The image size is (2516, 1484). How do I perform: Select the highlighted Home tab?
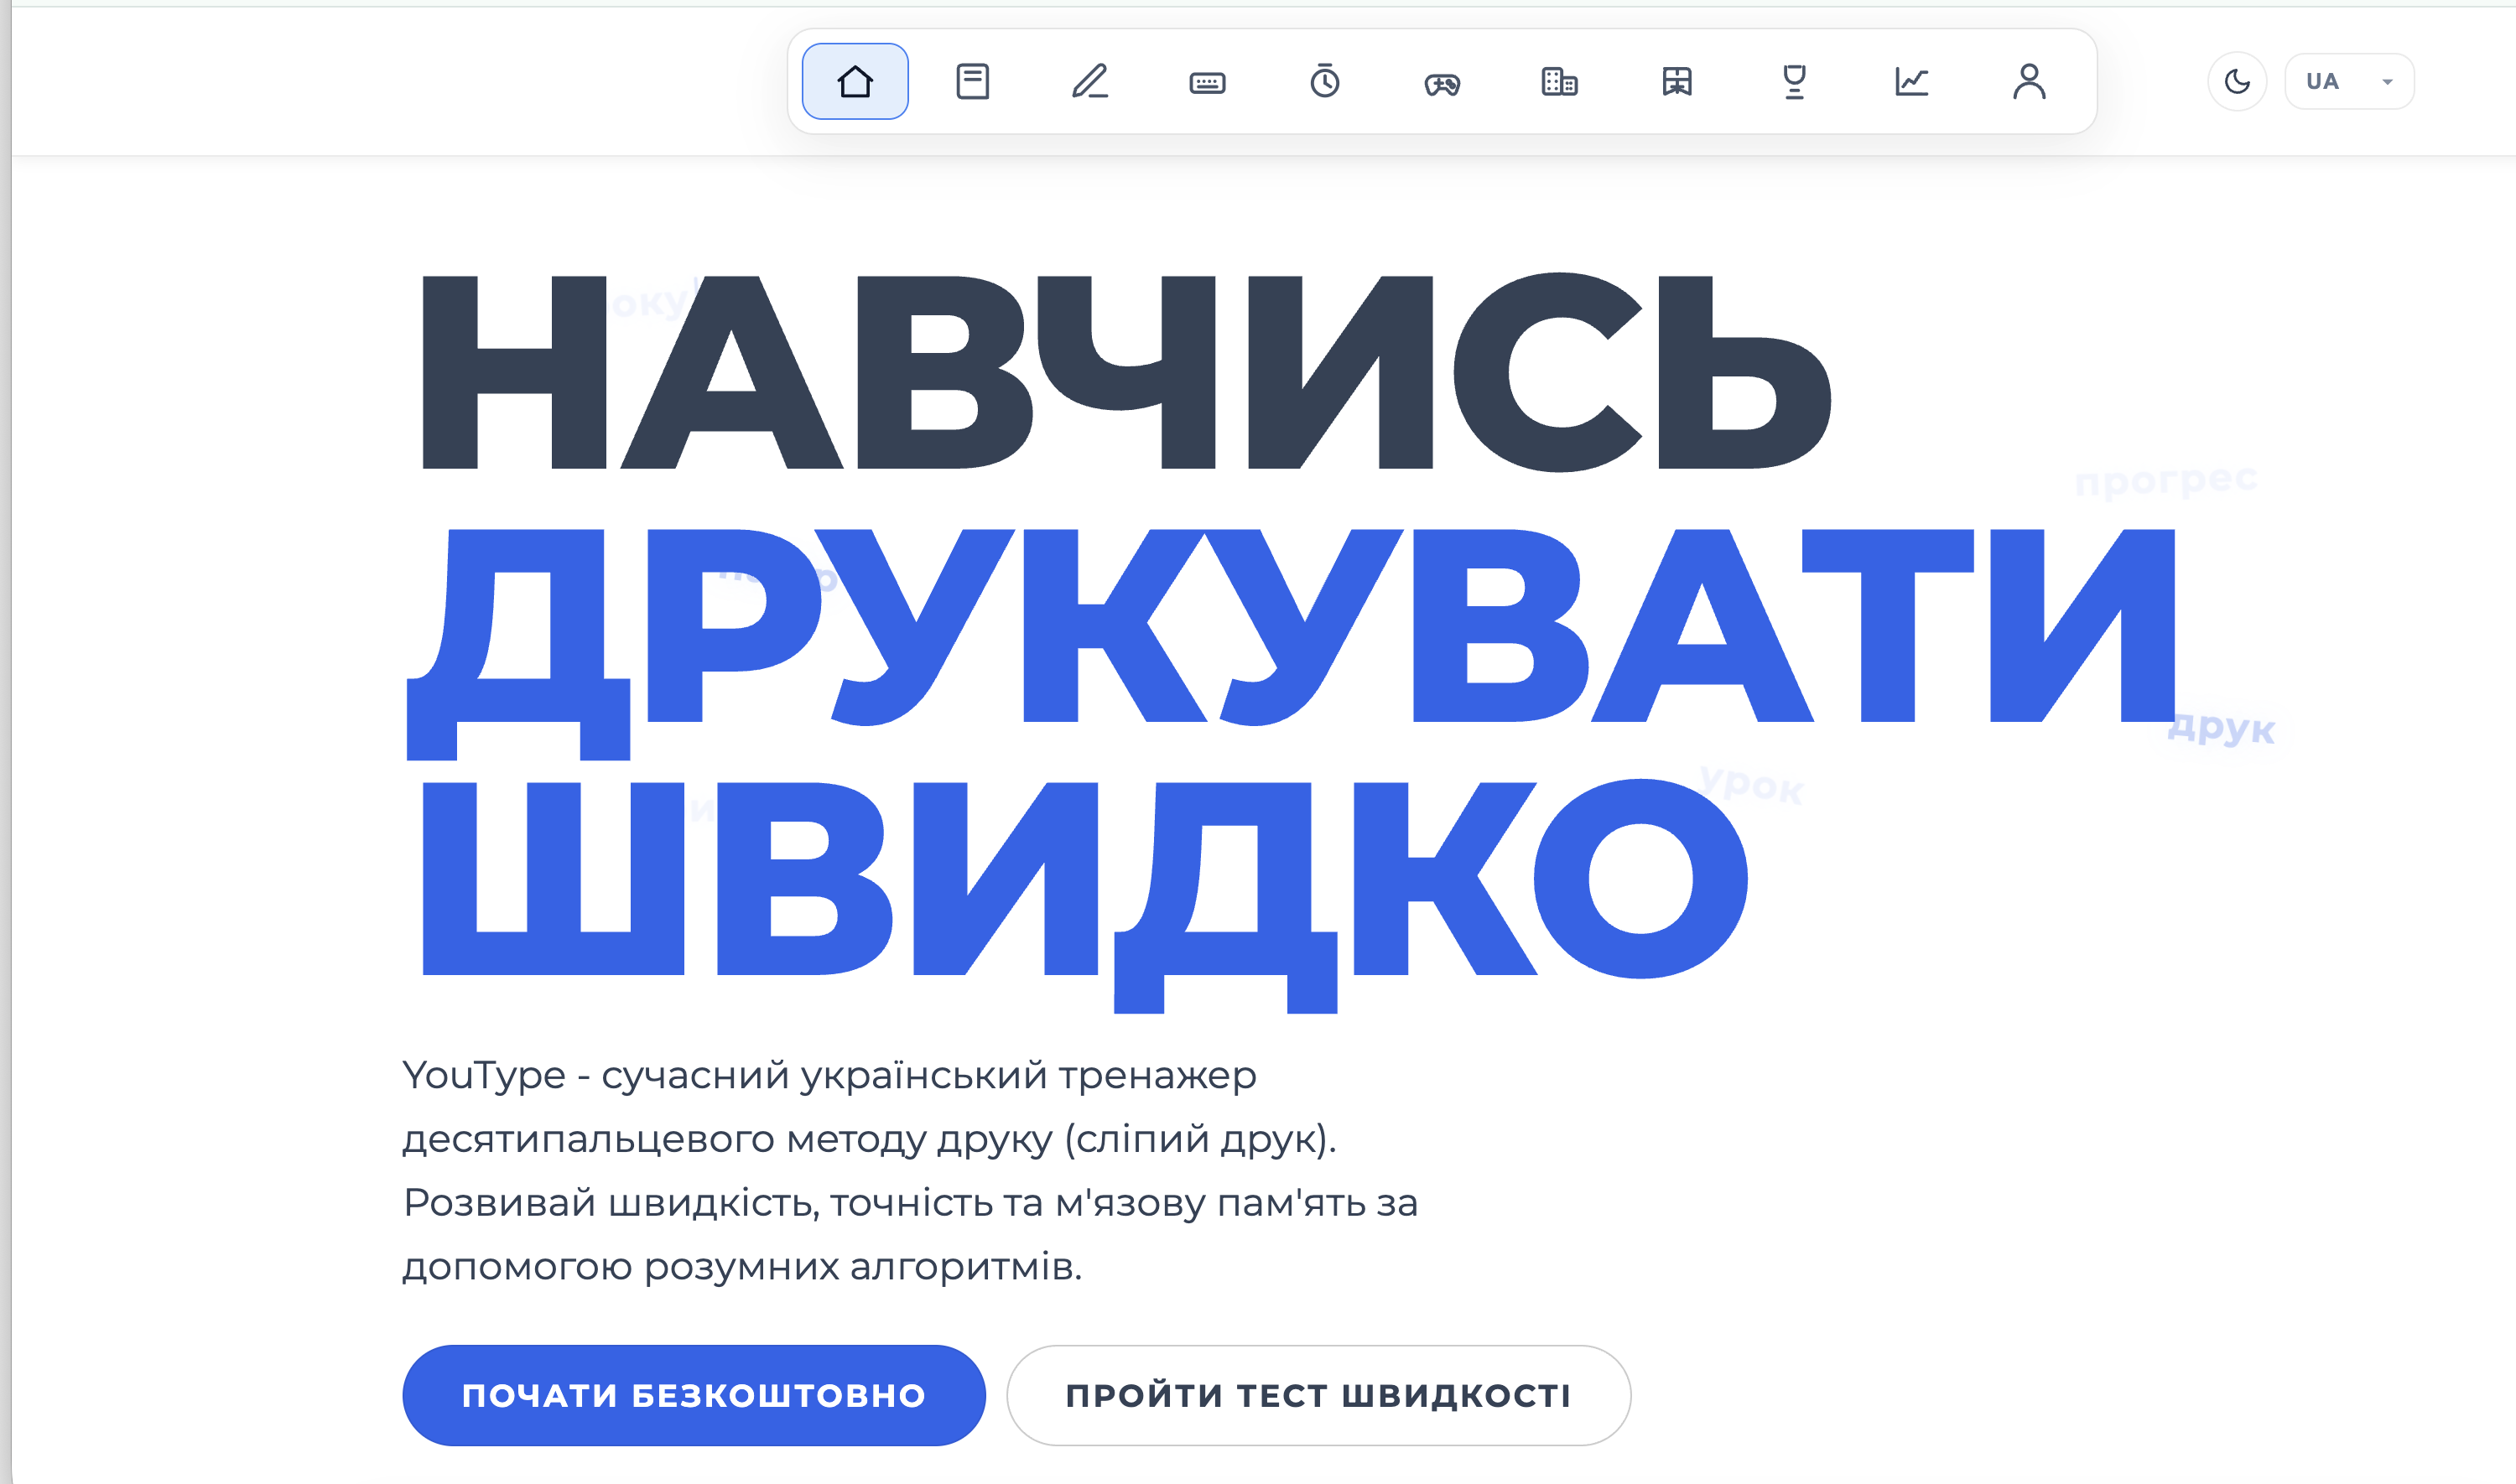point(855,81)
